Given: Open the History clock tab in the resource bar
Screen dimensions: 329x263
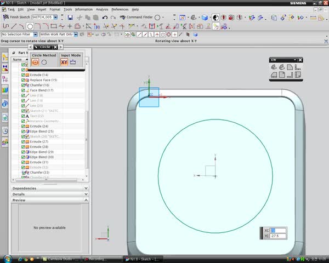Looking at the screenshot, I should [5, 131].
